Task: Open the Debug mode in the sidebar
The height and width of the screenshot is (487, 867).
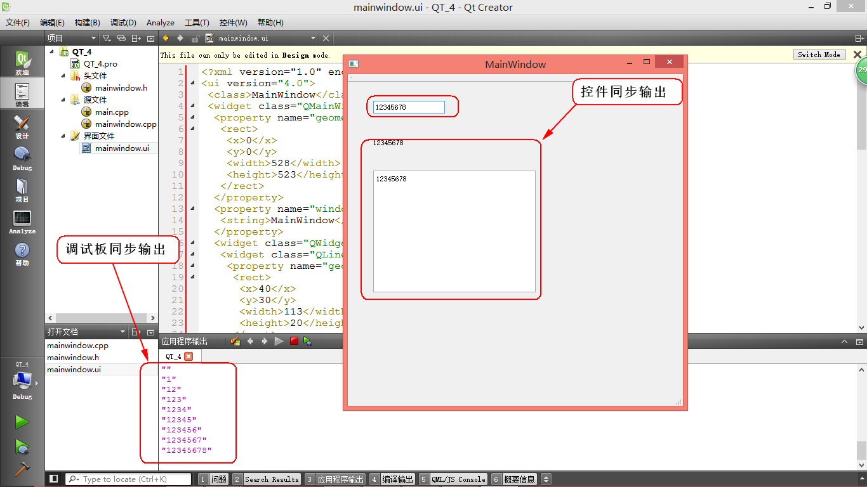Action: [22, 159]
